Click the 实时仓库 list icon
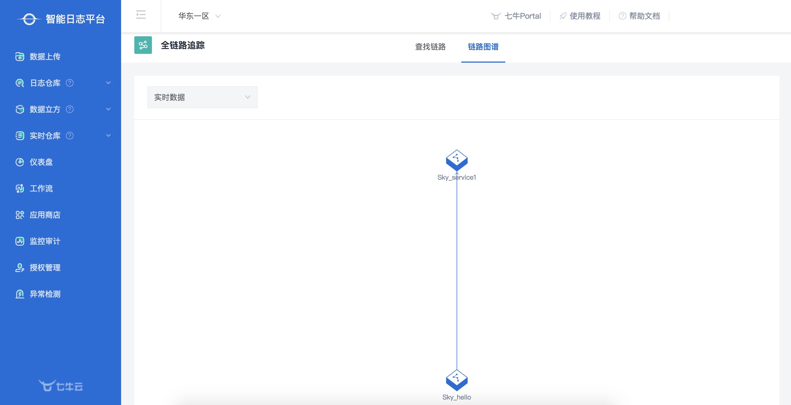 [20, 135]
